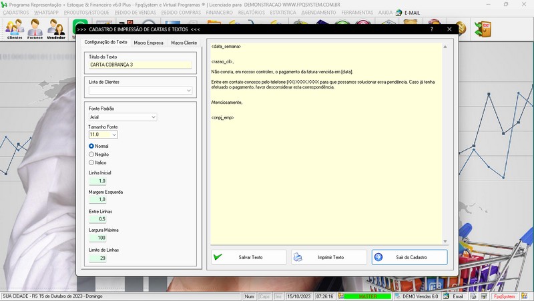The height and width of the screenshot is (301, 534).
Task: Open the Tamanho Fonte 11.0 dropdown
Action: coord(114,135)
